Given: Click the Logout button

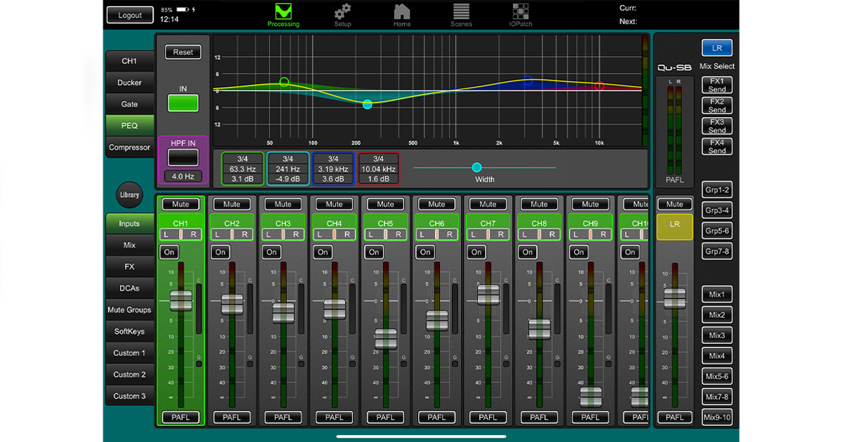Looking at the screenshot, I should coord(130,15).
